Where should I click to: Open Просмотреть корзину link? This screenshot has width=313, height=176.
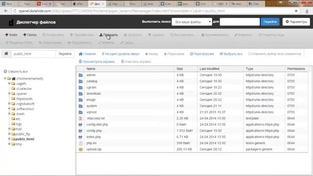click(x=97, y=62)
